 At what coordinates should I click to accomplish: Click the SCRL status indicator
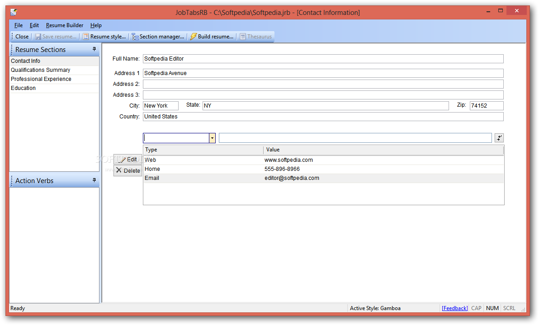coord(509,308)
